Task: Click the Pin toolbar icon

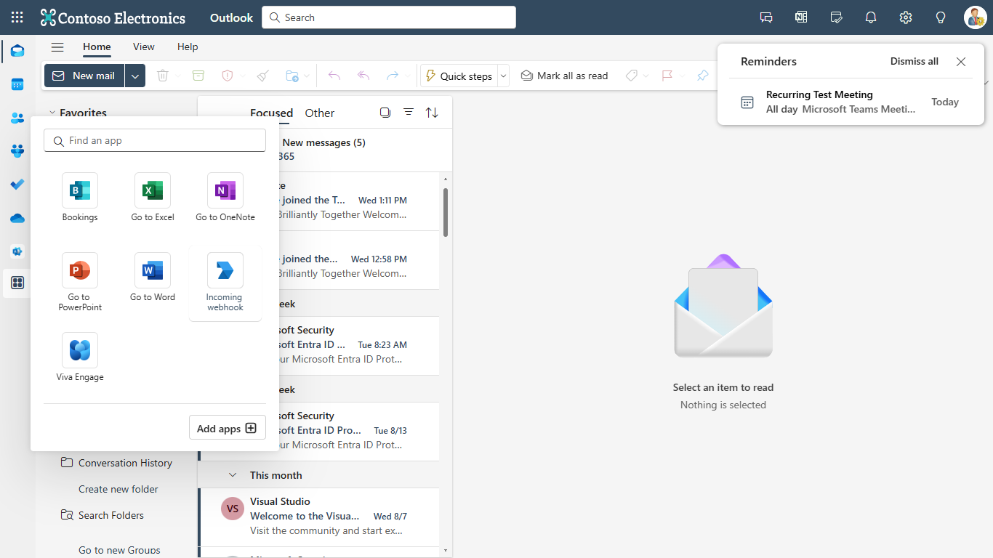Action: coord(702,76)
